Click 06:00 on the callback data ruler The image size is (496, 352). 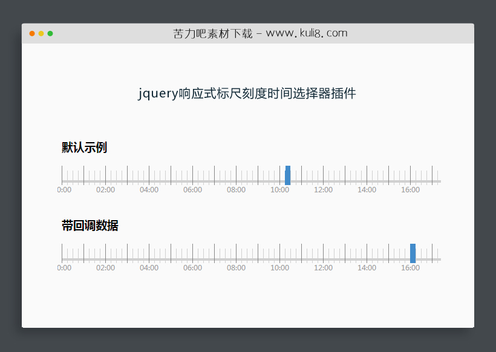(193, 267)
